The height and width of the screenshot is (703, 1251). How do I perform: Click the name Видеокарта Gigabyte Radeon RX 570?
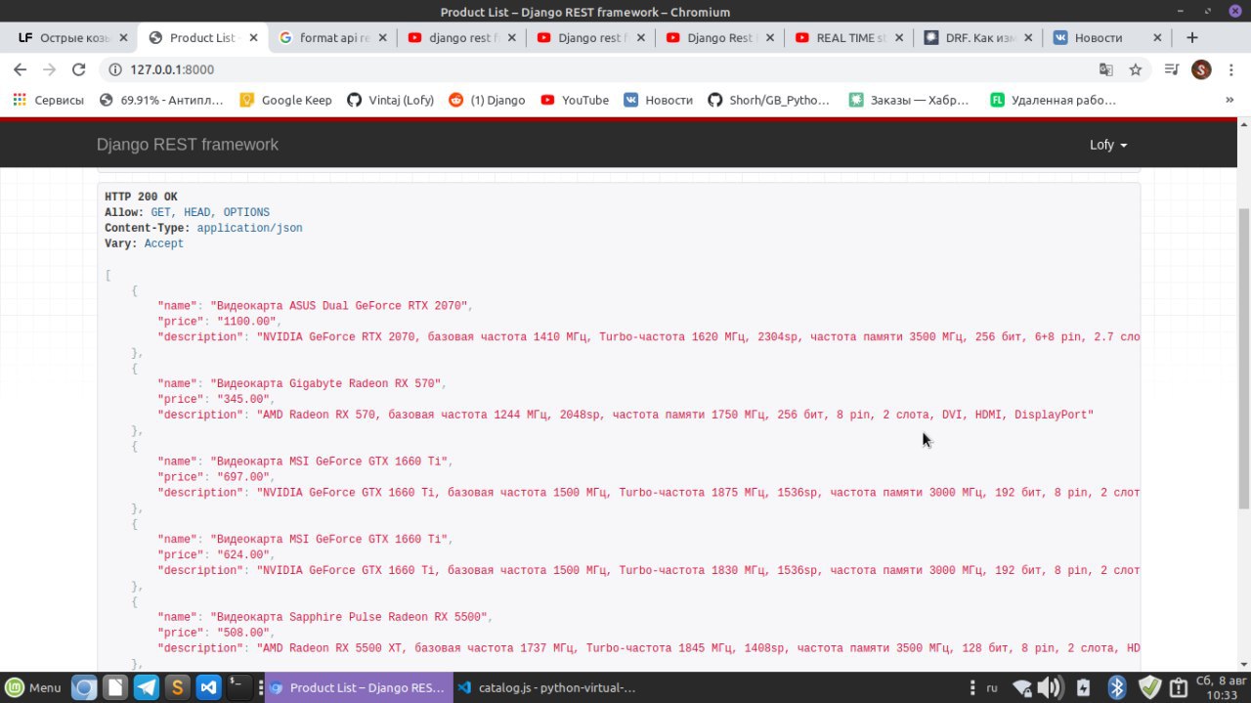pyautogui.click(x=326, y=384)
